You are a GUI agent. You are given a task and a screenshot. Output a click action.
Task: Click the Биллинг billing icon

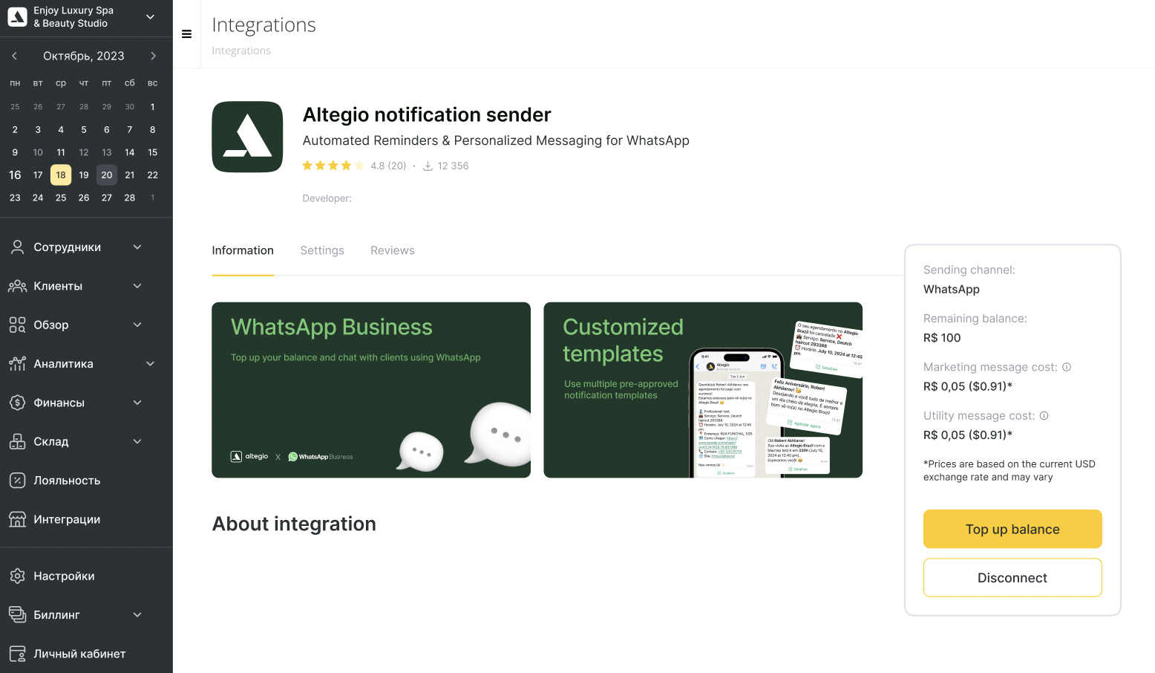pos(17,615)
